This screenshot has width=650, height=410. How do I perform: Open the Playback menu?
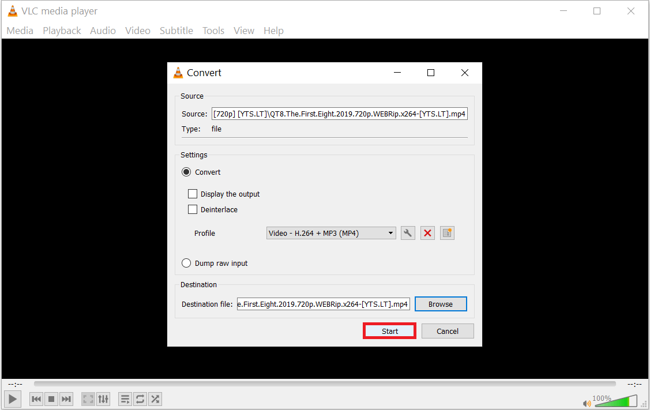62,31
